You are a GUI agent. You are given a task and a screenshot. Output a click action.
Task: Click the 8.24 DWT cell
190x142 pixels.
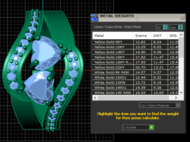coord(160,42)
